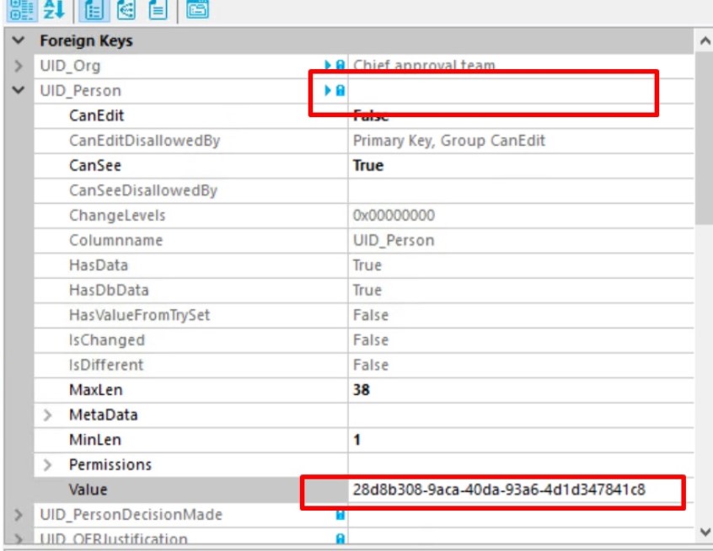Image resolution: width=713 pixels, height=551 pixels.
Task: Select the Value field with the GUID
Action: pyautogui.click(x=520, y=489)
